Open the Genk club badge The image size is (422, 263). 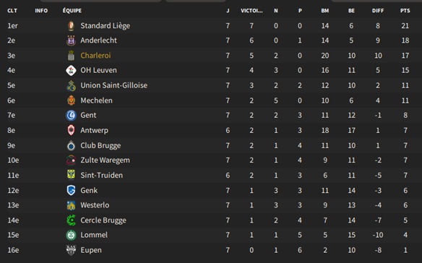pyautogui.click(x=71, y=190)
